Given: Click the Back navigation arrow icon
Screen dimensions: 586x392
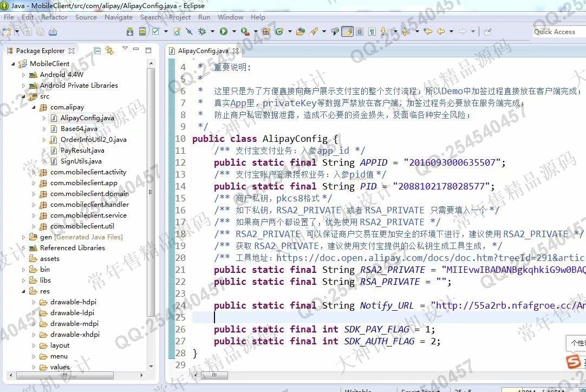Looking at the screenshot, I should pyautogui.click(x=441, y=32).
